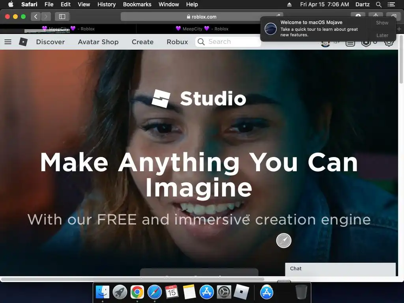Open the File menu
This screenshot has height=303, width=404.
click(x=49, y=4)
